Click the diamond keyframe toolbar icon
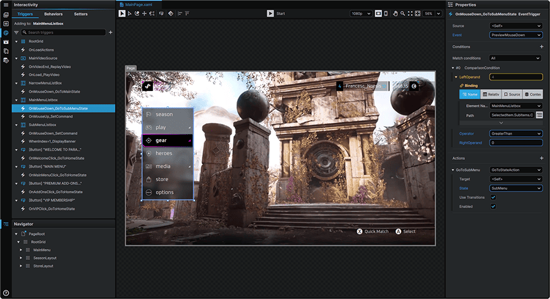 tap(170, 13)
